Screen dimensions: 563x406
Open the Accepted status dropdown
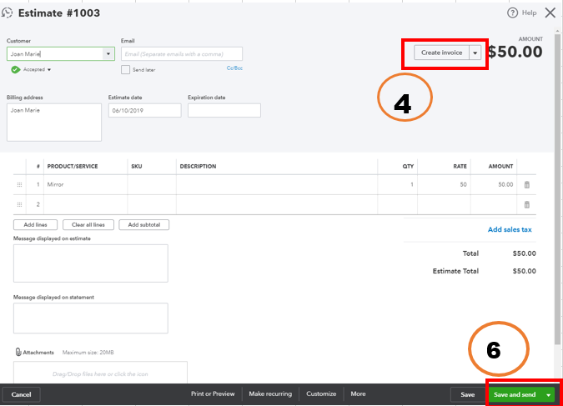pyautogui.click(x=49, y=70)
